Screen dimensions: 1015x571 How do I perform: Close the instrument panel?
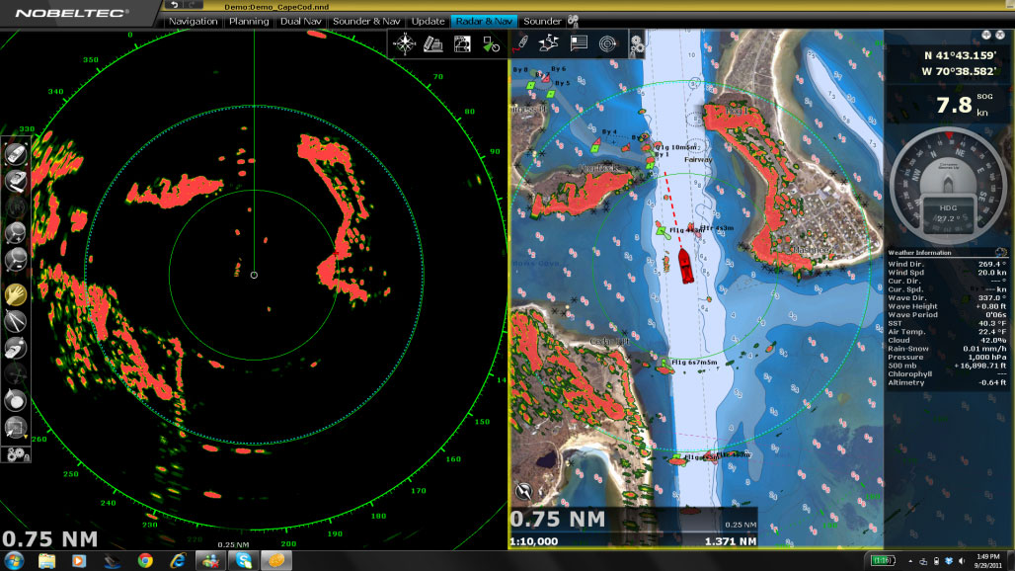coord(1000,35)
